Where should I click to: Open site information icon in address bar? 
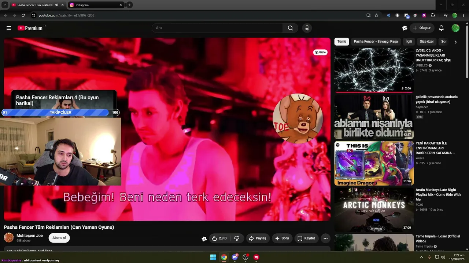click(34, 15)
